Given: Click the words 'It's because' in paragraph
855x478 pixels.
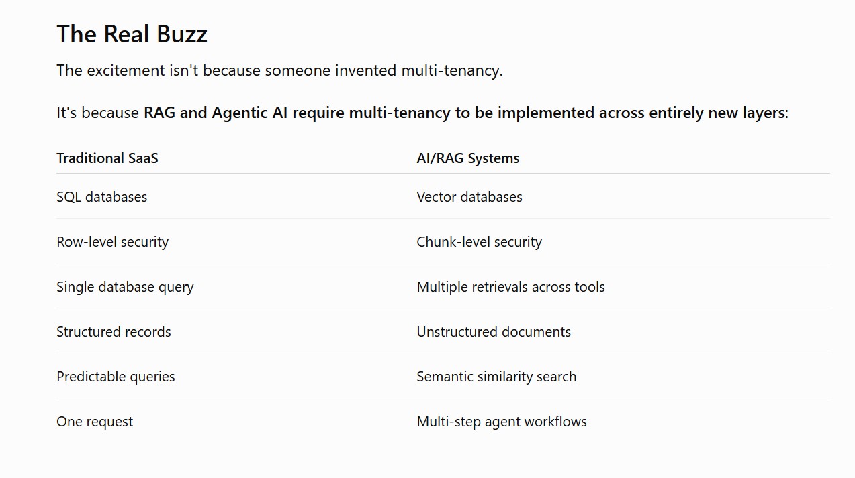Looking at the screenshot, I should pyautogui.click(x=97, y=113).
